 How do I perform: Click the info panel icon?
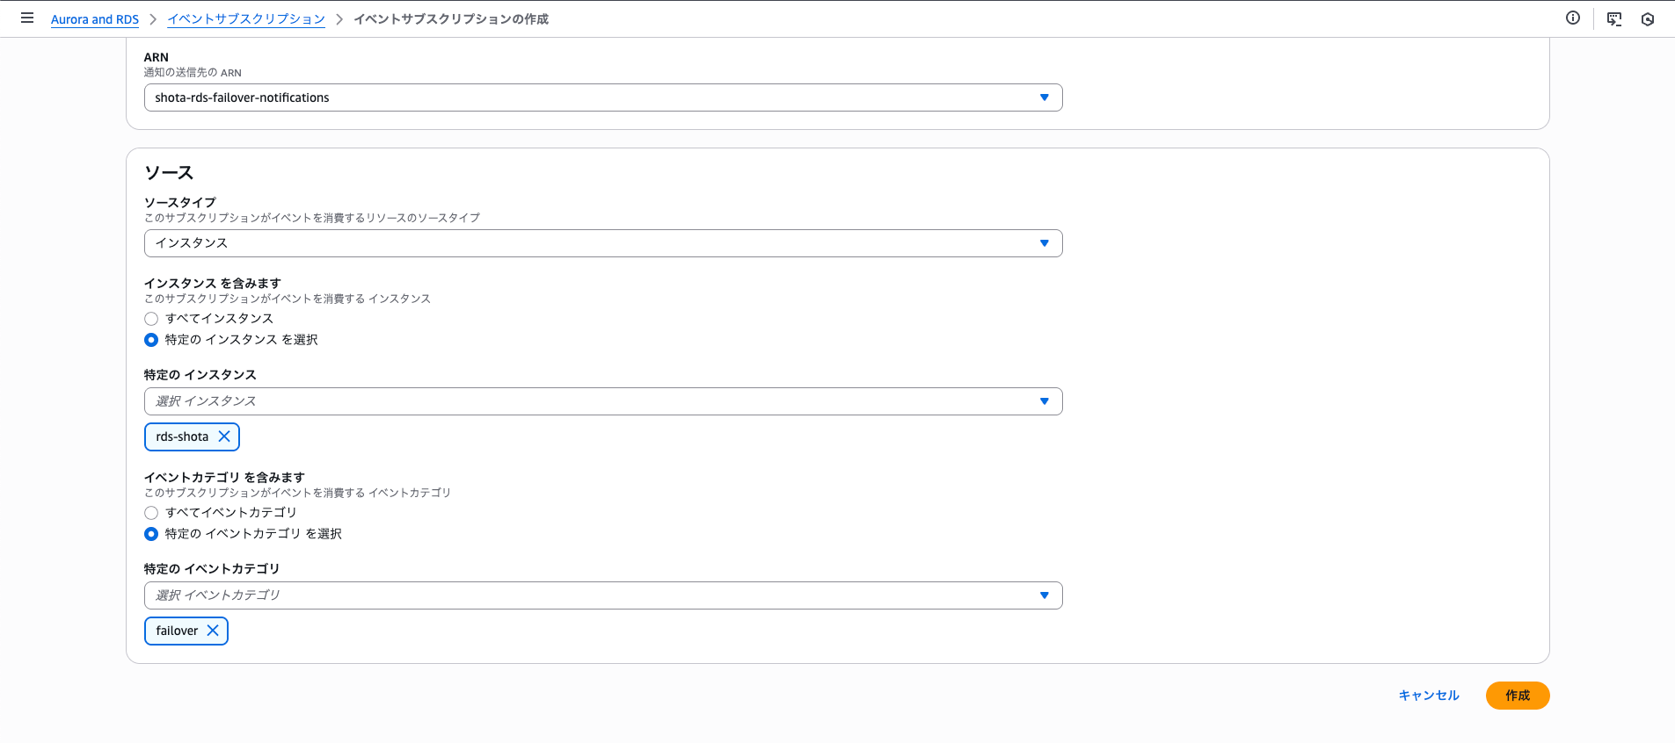(x=1573, y=18)
